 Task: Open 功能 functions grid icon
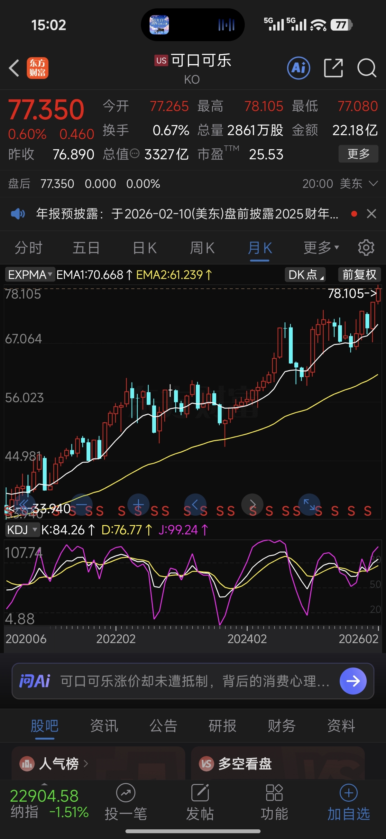click(x=274, y=793)
